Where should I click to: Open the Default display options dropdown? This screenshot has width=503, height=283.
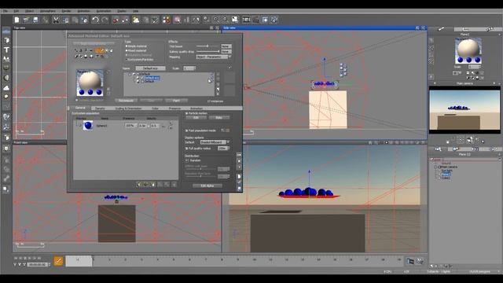pyautogui.click(x=215, y=142)
